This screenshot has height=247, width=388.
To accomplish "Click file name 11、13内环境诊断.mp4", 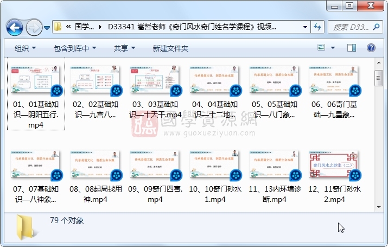I will [275, 194].
